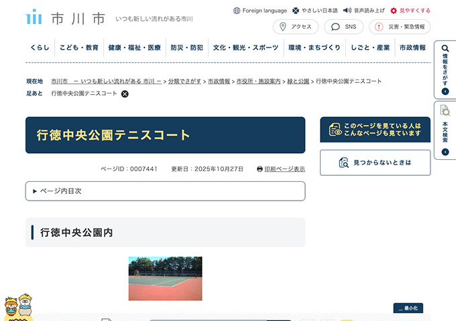Click いつも新しい流れがある市川 tagline
The height and width of the screenshot is (321, 456).
click(x=154, y=19)
